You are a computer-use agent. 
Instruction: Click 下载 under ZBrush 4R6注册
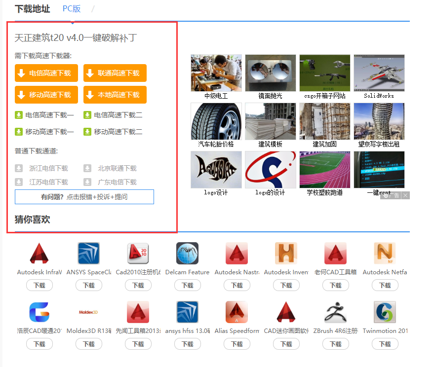(336, 344)
